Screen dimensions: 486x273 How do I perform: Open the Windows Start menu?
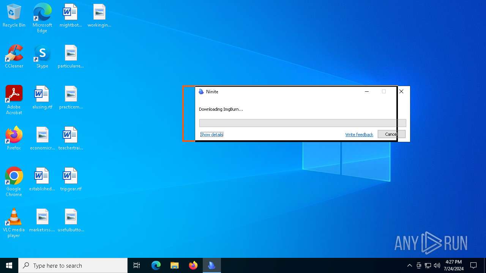point(9,265)
